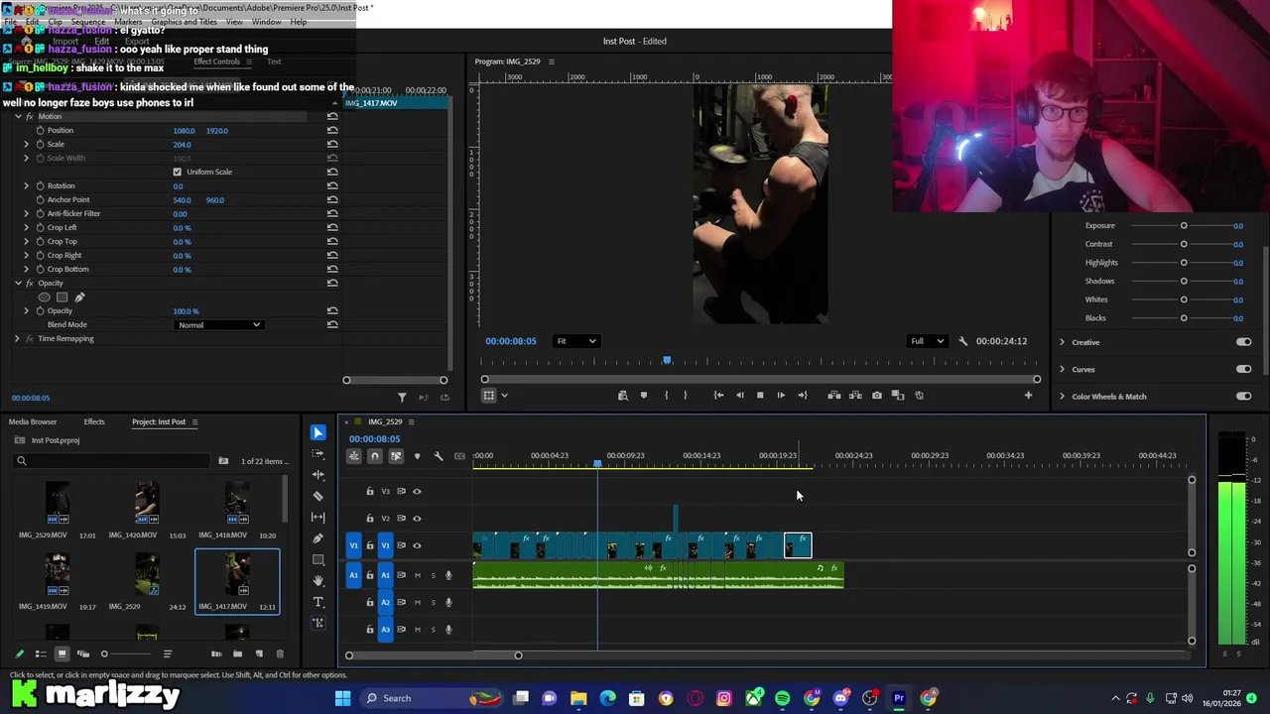1270x714 pixels.
Task: Adjust the Contrast slider
Action: click(x=1183, y=244)
